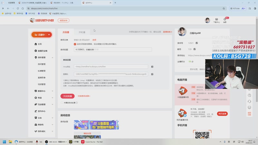Expand the 收益 section chevron
This screenshot has height=145, width=258.
pyautogui.click(x=52, y=98)
